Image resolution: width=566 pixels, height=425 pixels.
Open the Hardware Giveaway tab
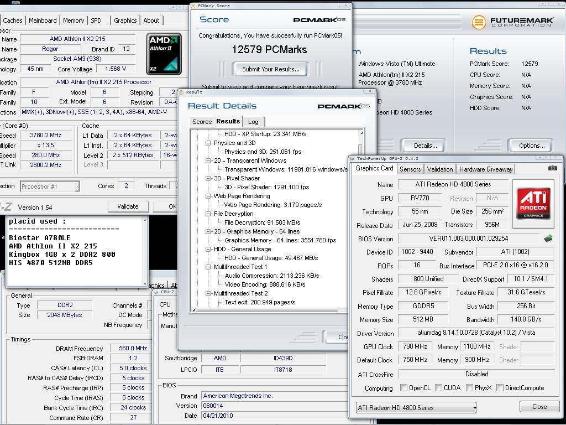(x=486, y=169)
